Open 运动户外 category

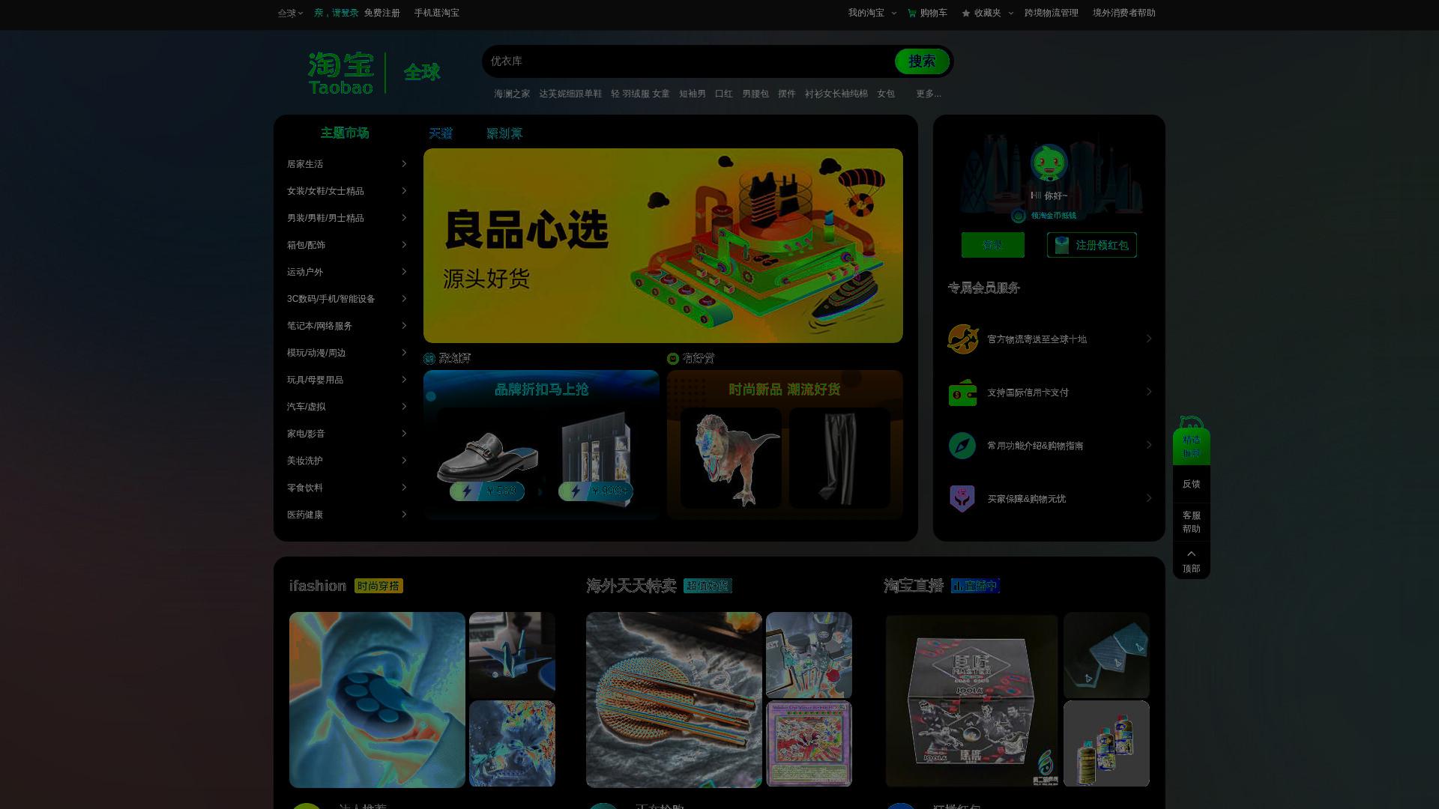click(305, 272)
